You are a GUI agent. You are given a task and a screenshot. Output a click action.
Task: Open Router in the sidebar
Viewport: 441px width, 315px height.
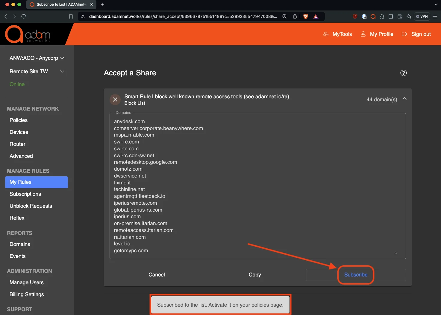click(17, 144)
